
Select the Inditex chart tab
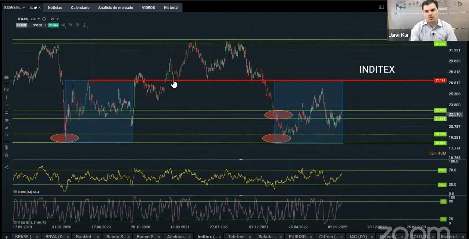[208, 237]
